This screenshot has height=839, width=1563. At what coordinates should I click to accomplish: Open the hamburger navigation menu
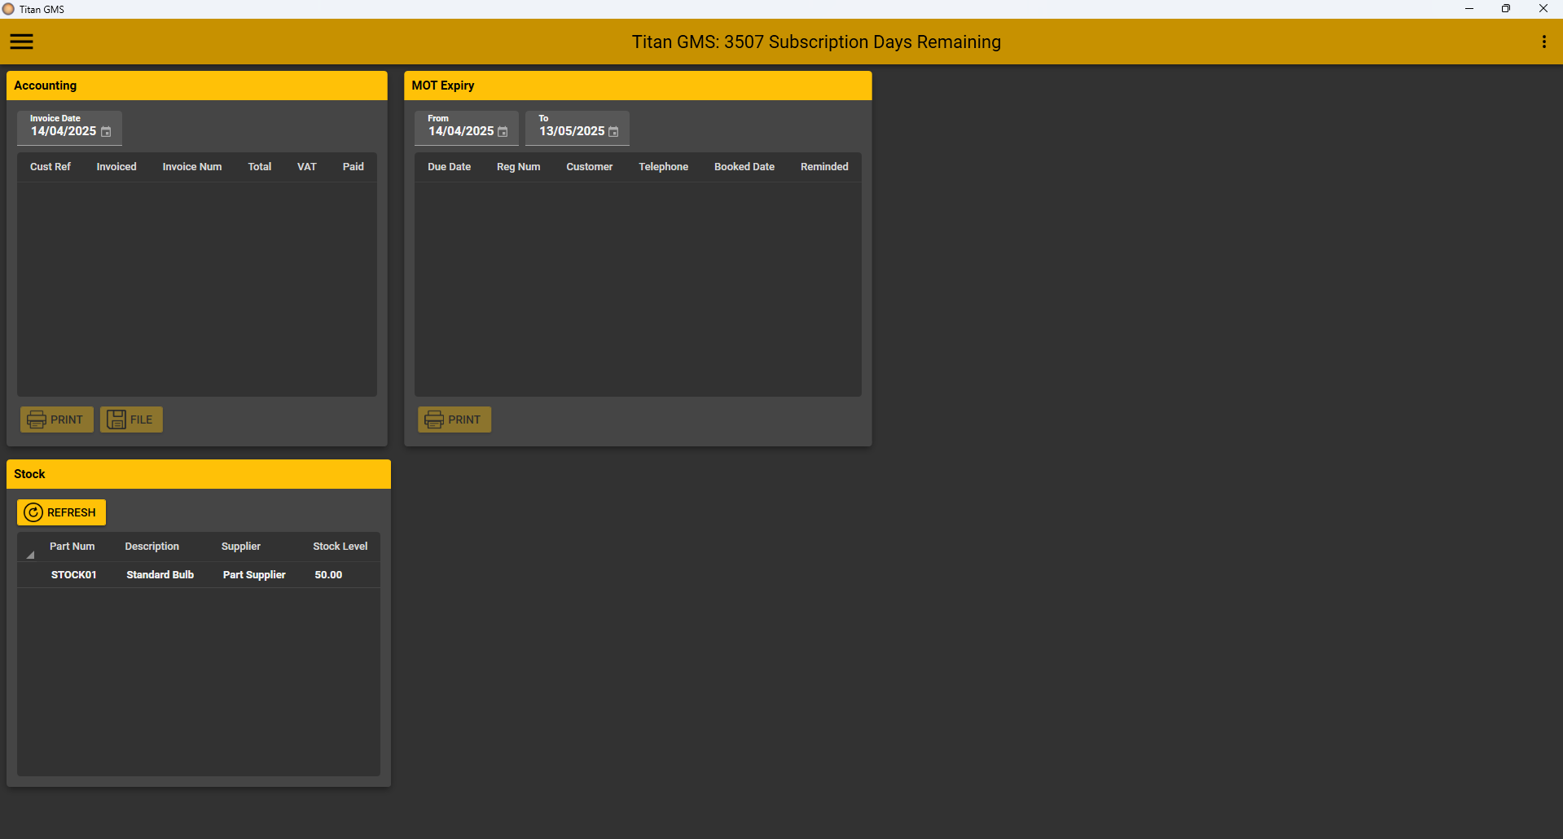pyautogui.click(x=22, y=42)
